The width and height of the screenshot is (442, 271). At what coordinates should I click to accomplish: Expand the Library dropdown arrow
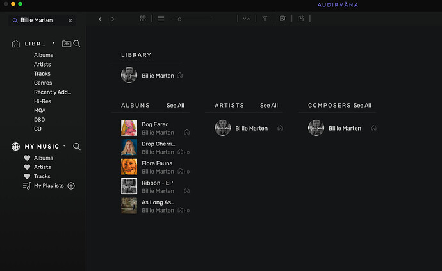pyautogui.click(x=54, y=43)
